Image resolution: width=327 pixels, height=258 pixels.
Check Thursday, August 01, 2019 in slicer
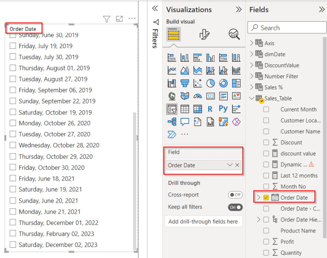coord(13,68)
